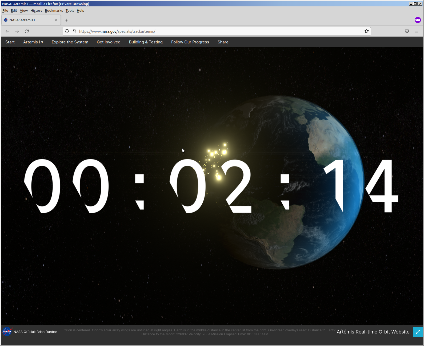Open a new tab with plus button
424x346 pixels.
click(66, 20)
